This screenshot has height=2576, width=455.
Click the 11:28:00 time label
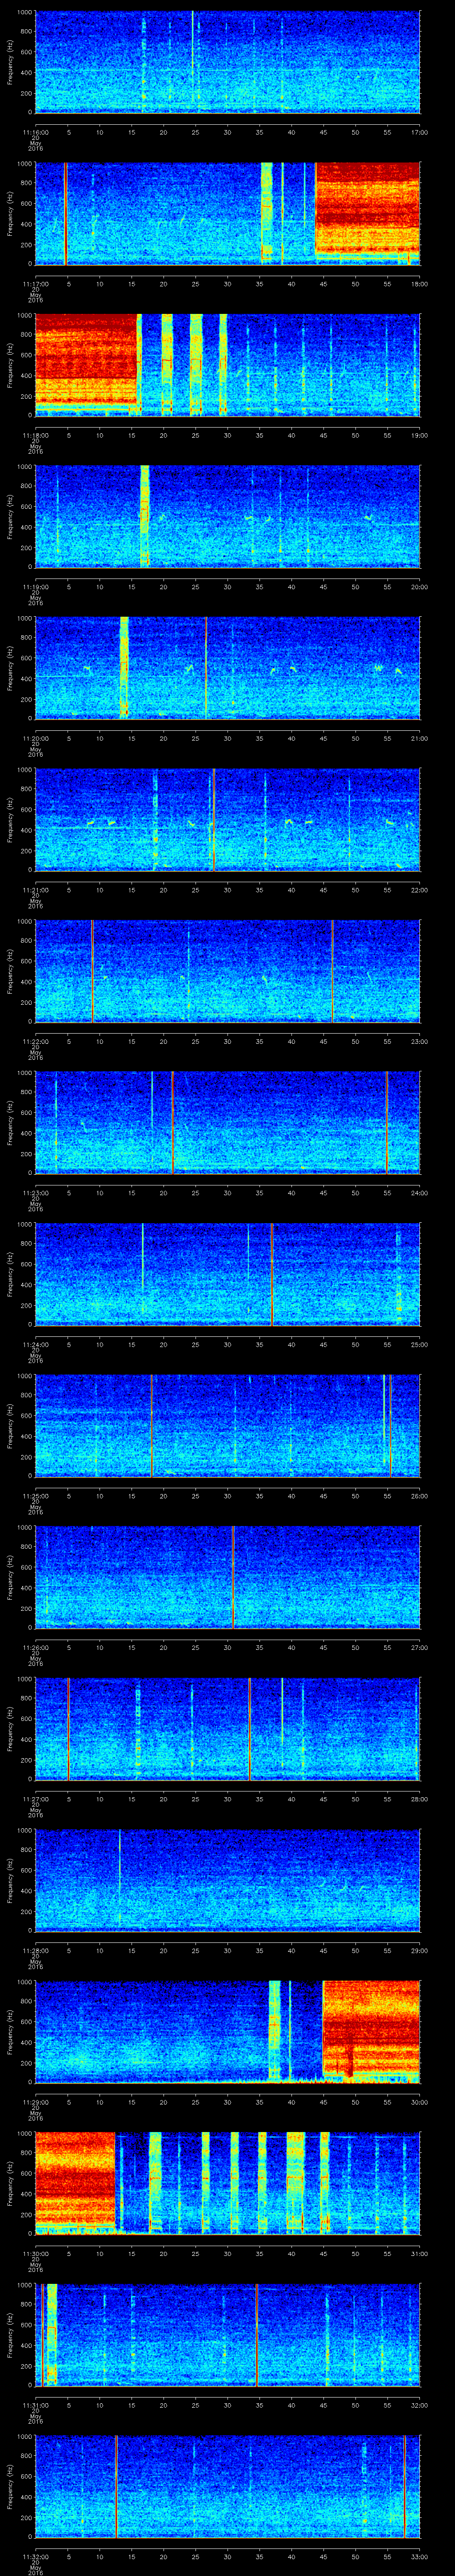coord(35,1950)
